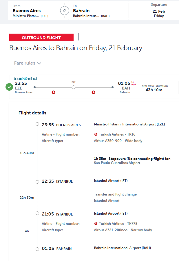This screenshot has width=179, height=261.
Task: Click the Turkish Airlines logo on the IST–BAH leg
Action: 93,92
